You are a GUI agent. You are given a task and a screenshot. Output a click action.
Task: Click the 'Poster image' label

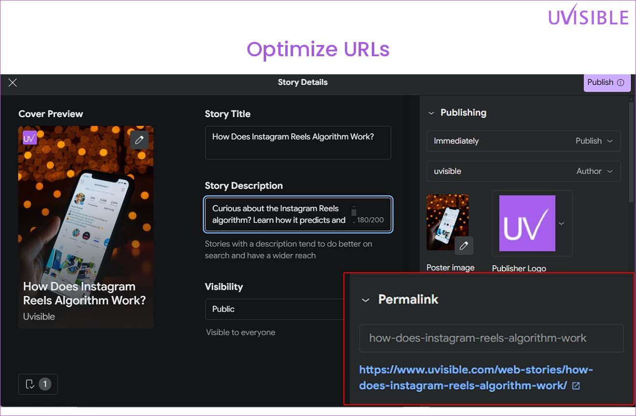(451, 267)
